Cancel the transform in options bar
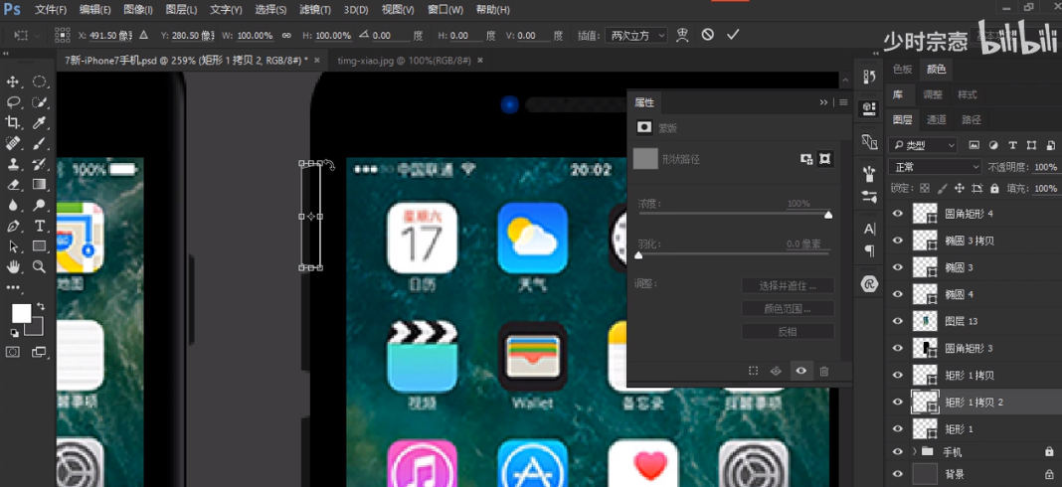The image size is (1062, 487). [708, 35]
